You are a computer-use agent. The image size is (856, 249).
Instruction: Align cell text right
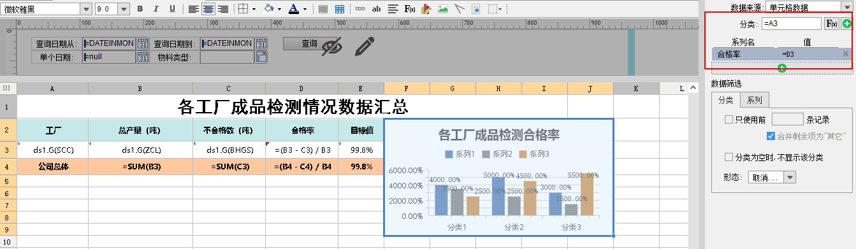click(x=223, y=9)
